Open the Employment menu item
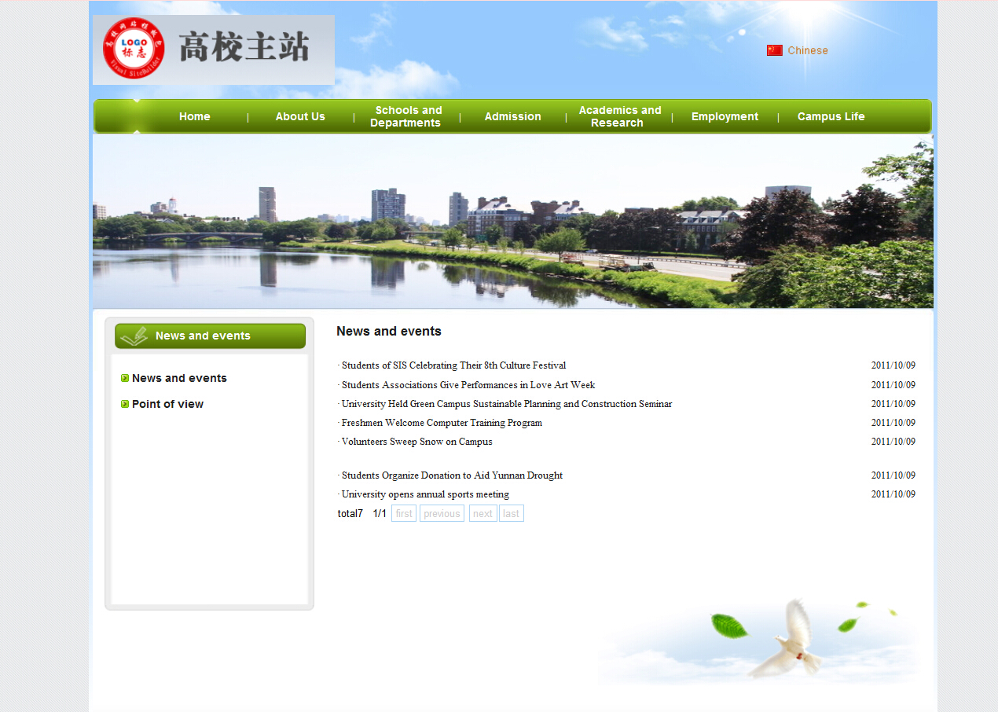Screen dimensions: 998x712 point(725,116)
